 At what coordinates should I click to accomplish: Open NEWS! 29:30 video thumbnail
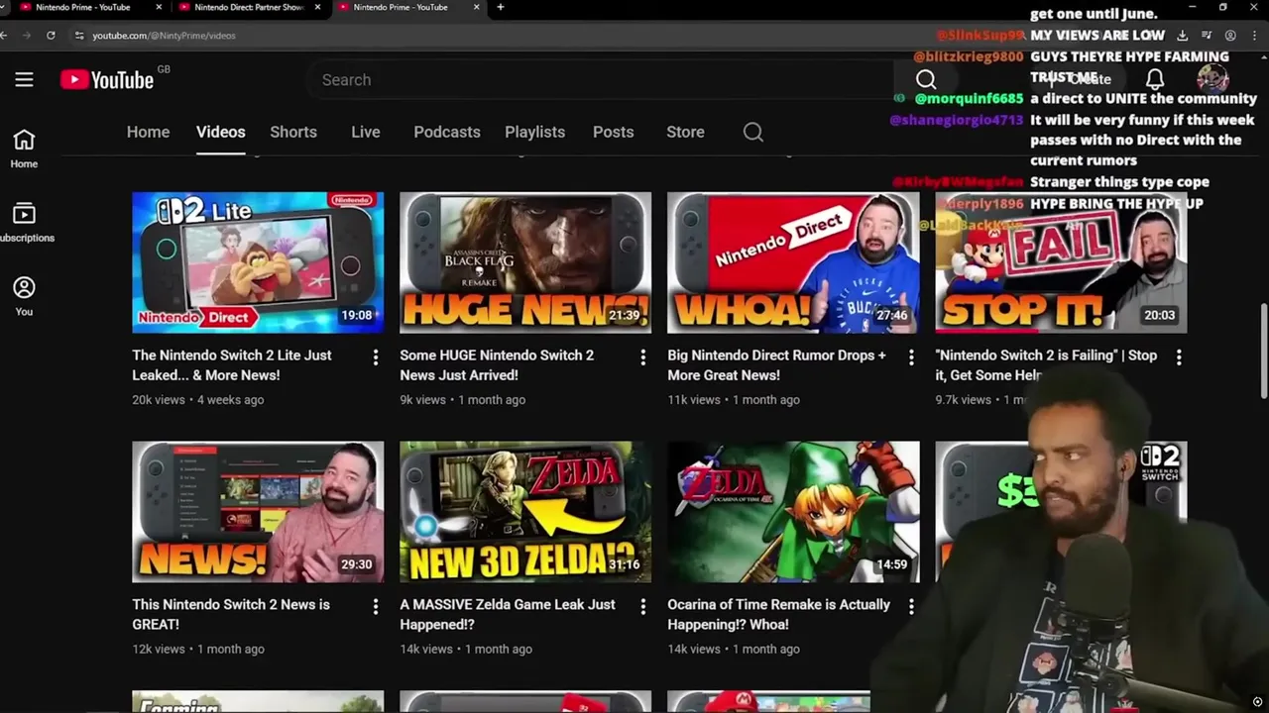258,512
